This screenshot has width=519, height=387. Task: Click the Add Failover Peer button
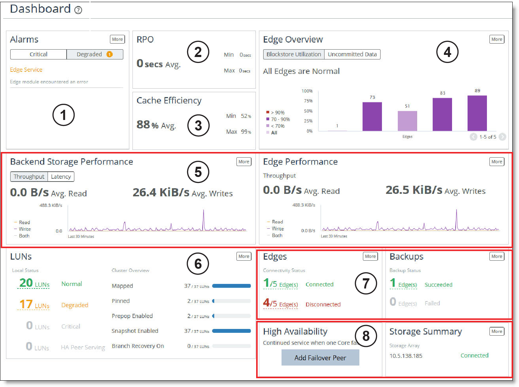pyautogui.click(x=320, y=357)
